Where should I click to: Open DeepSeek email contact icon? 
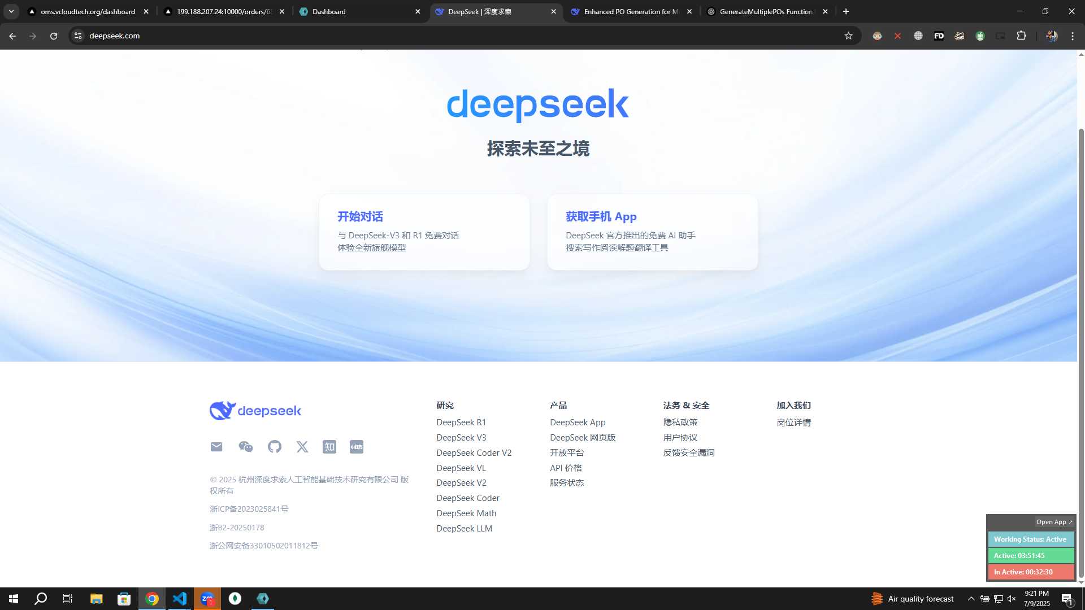tap(216, 447)
